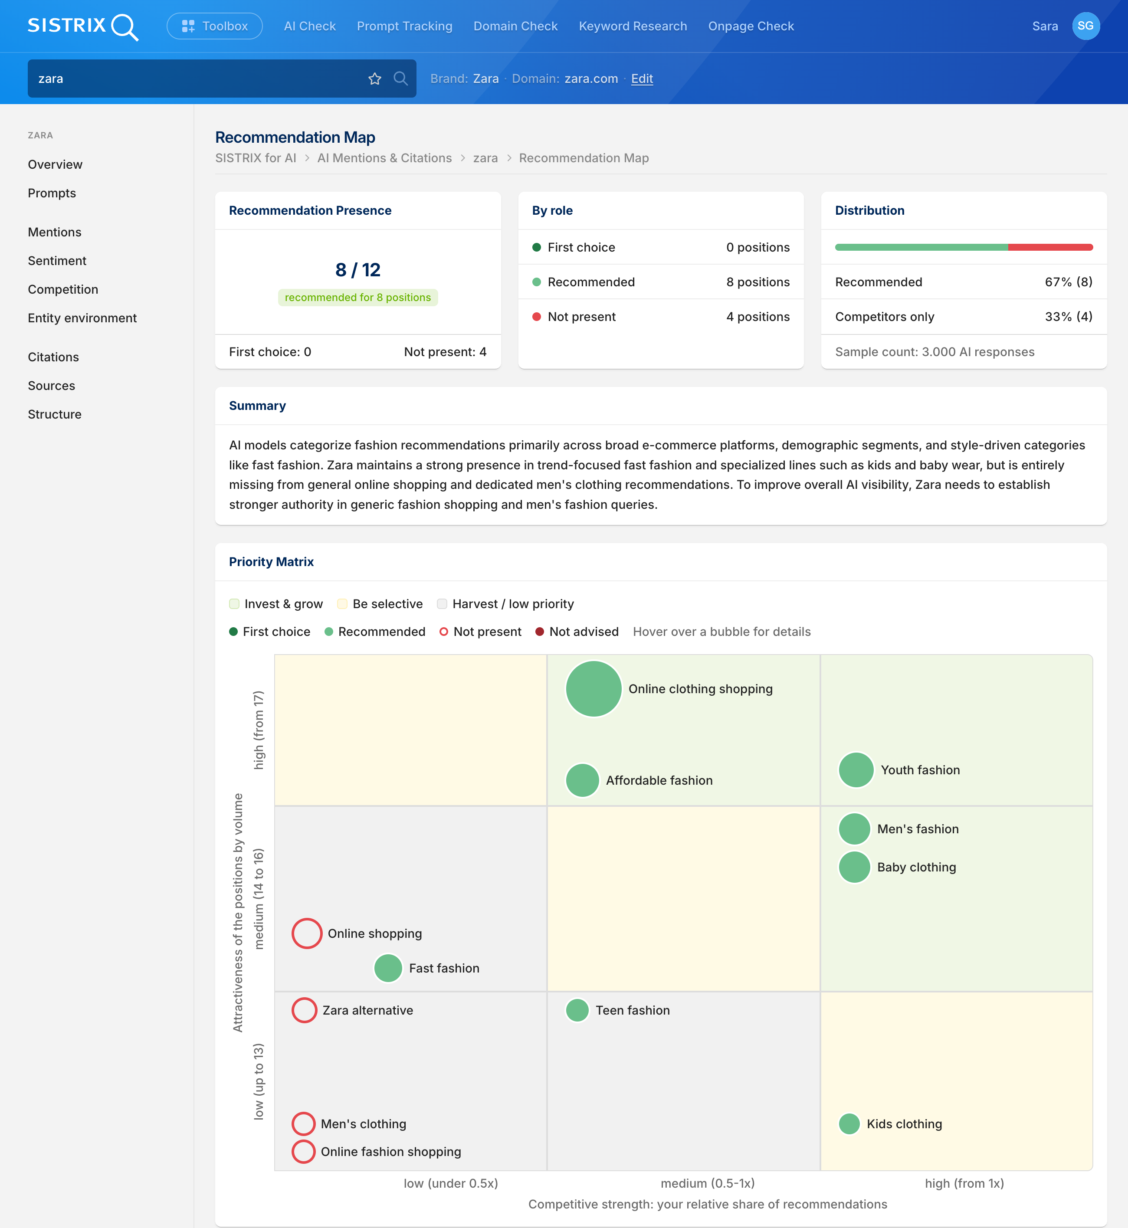Click the Distribution progress bar

(x=964, y=247)
